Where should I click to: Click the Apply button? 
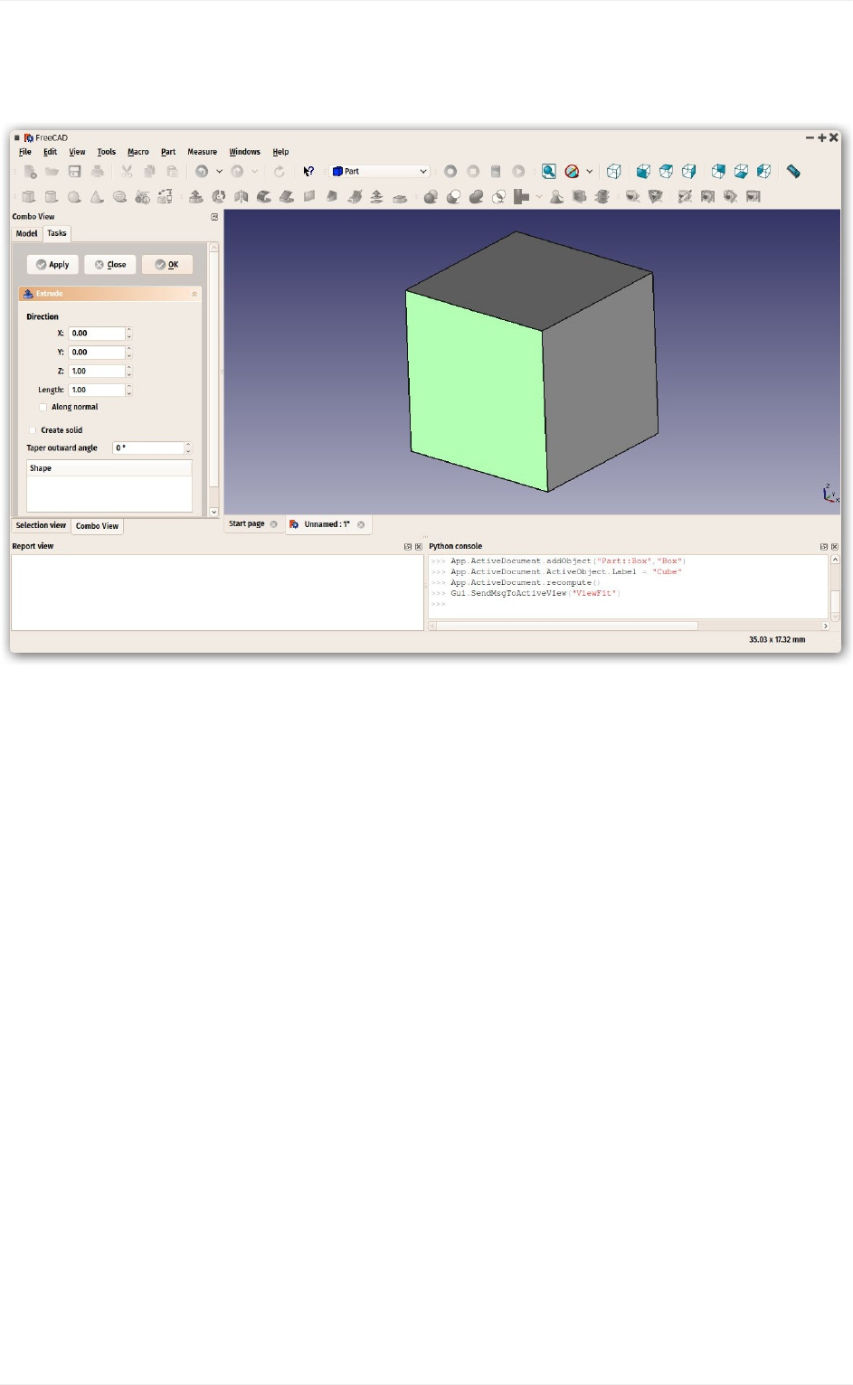(52, 264)
